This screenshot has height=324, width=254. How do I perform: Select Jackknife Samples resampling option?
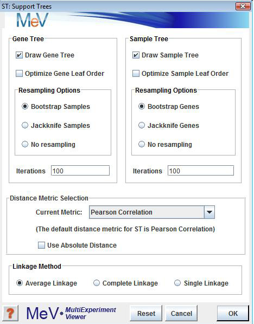point(25,125)
